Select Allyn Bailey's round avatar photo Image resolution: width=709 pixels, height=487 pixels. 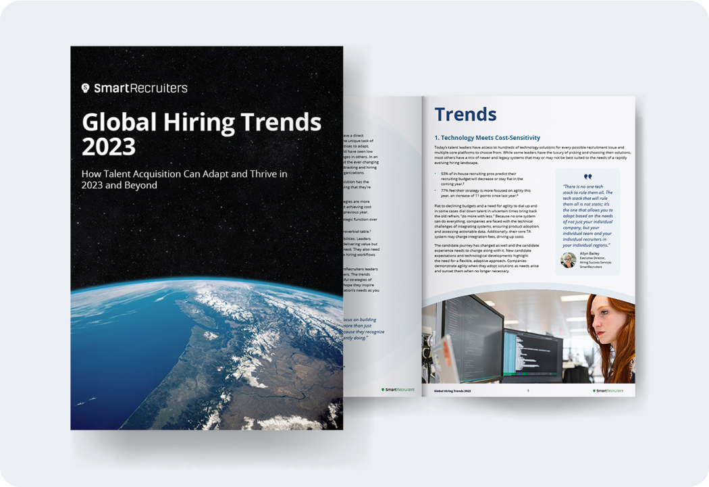pyautogui.click(x=569, y=259)
